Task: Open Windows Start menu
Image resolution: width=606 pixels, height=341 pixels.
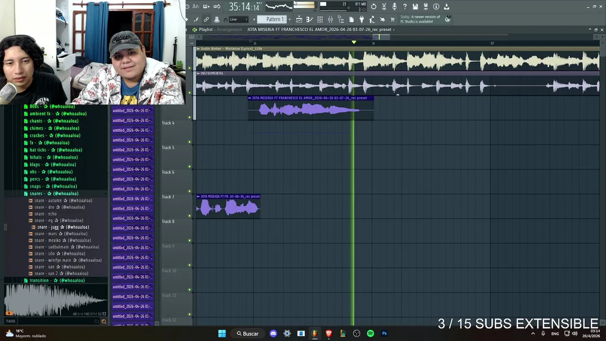Action: pyautogui.click(x=222, y=333)
